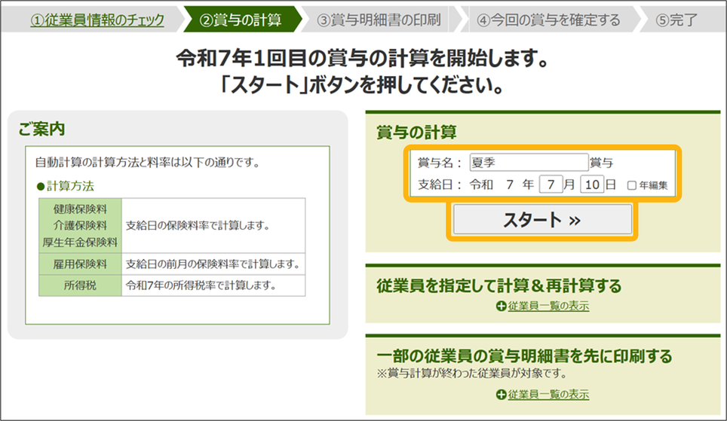727x421 pixels.
Task: Click the plus icon under 一部の従業員の賞与明細書を先に印刷する
Action: pyautogui.click(x=501, y=395)
